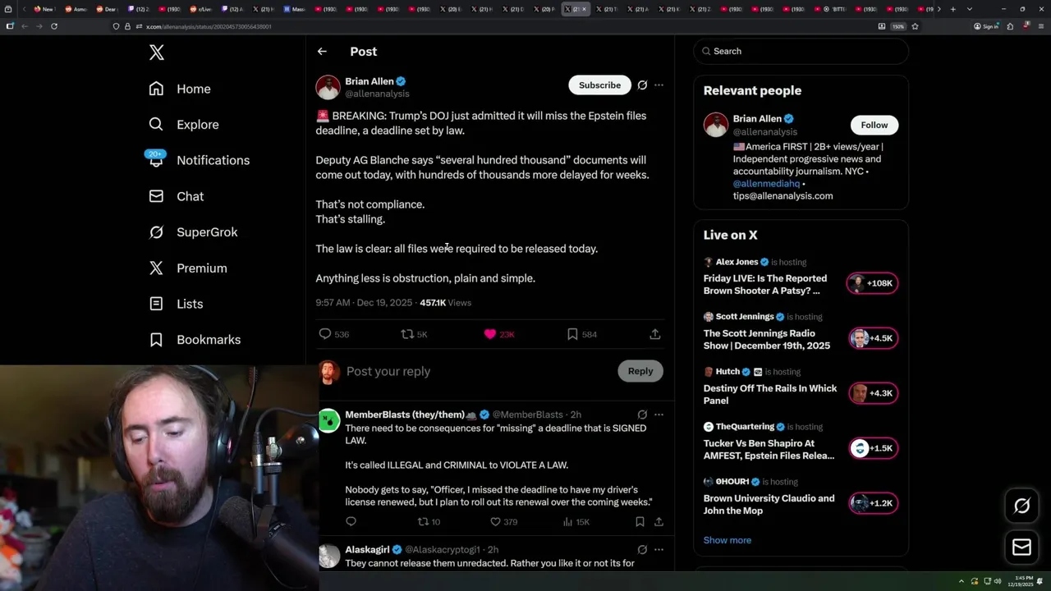Click the Grok icon beside Subscribe
This screenshot has width=1051, height=591.
click(642, 85)
